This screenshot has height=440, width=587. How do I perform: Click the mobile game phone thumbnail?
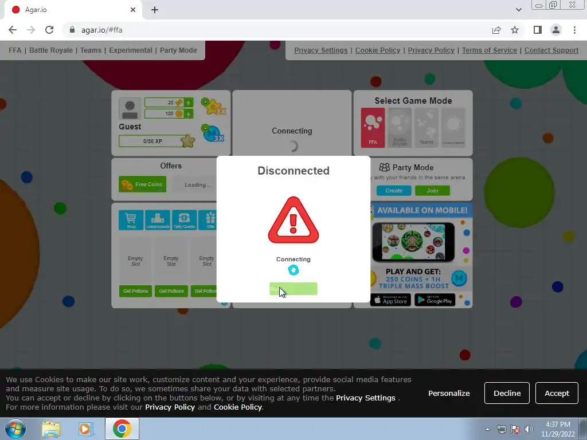[x=413, y=242]
